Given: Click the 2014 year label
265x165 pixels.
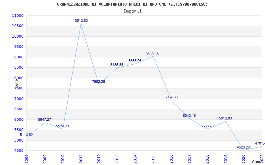Looking at the screenshot, I should [135, 159].
